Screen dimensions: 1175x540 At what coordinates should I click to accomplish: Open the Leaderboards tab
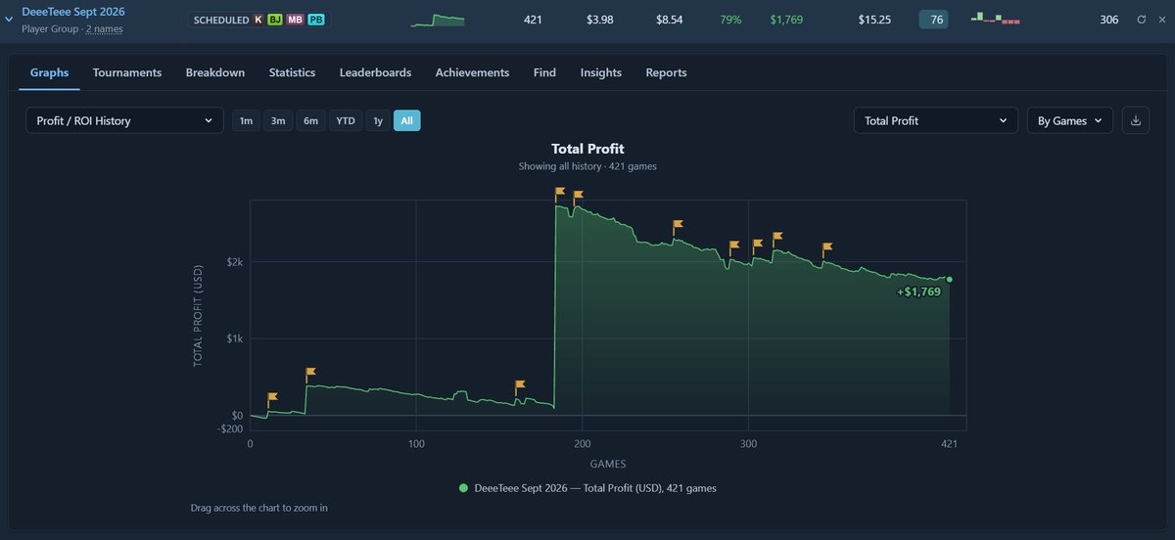tap(375, 72)
